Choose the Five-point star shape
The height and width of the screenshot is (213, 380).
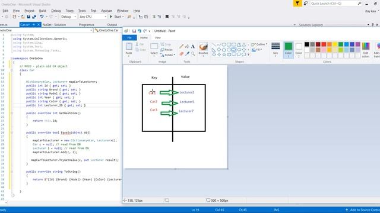pos(224,54)
